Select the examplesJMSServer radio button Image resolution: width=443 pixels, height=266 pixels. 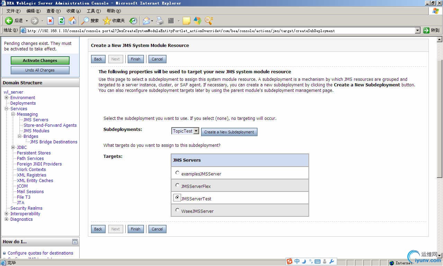coord(178,173)
